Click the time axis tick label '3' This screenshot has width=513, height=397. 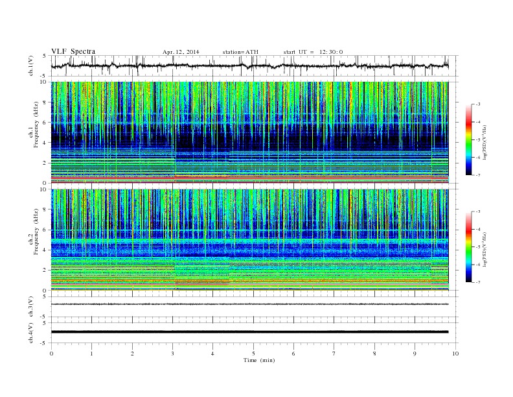[172, 354]
